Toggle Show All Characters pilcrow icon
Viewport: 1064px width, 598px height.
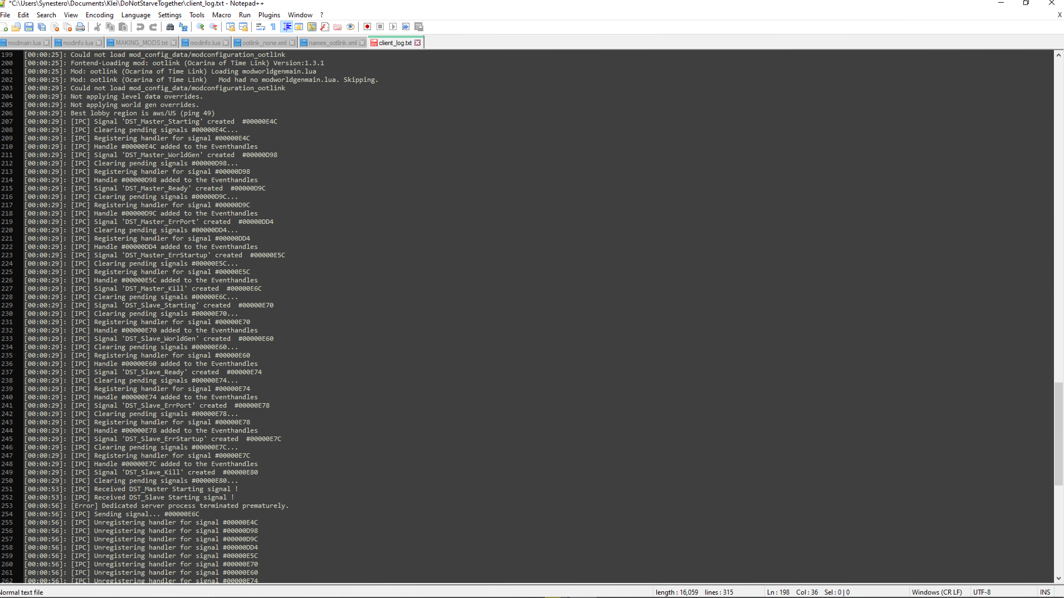click(x=273, y=27)
